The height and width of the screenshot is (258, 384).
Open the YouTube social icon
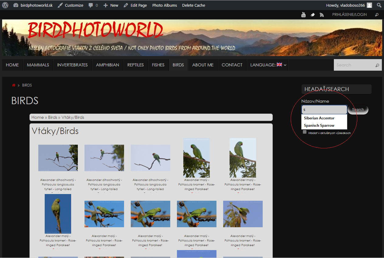pyautogui.click(x=303, y=15)
